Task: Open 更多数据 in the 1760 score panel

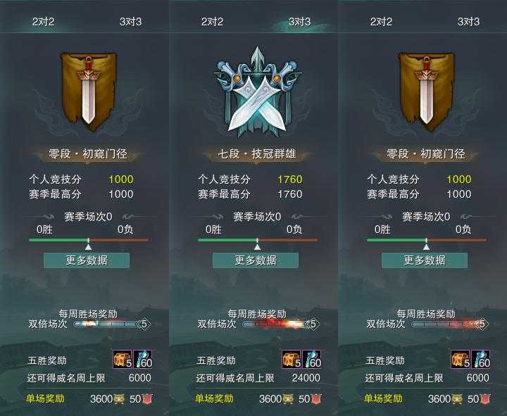Action: [x=256, y=260]
